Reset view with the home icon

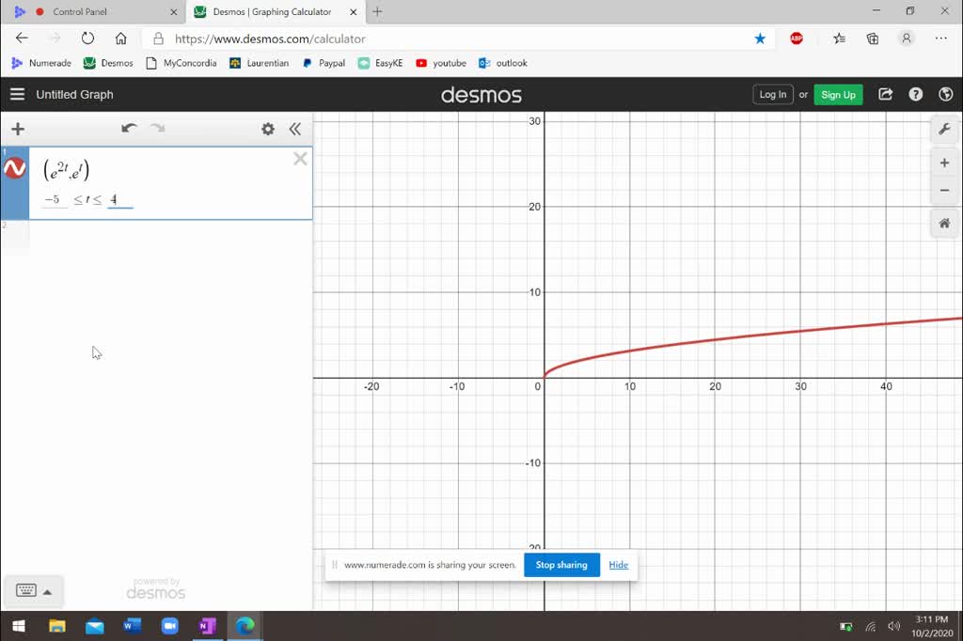pos(944,223)
